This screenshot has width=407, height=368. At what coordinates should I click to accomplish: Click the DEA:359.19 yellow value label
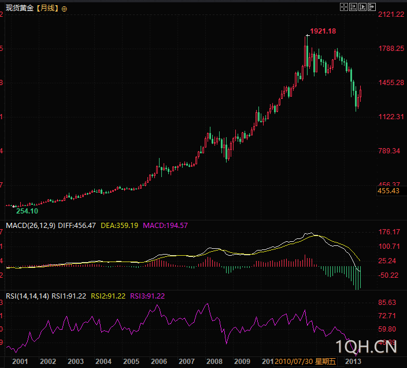tap(120, 225)
